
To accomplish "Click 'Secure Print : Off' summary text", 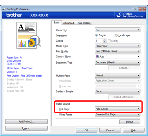I will click(x=15, y=91).
